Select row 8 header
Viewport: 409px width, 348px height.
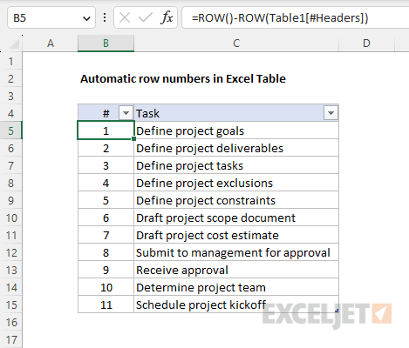(x=11, y=183)
